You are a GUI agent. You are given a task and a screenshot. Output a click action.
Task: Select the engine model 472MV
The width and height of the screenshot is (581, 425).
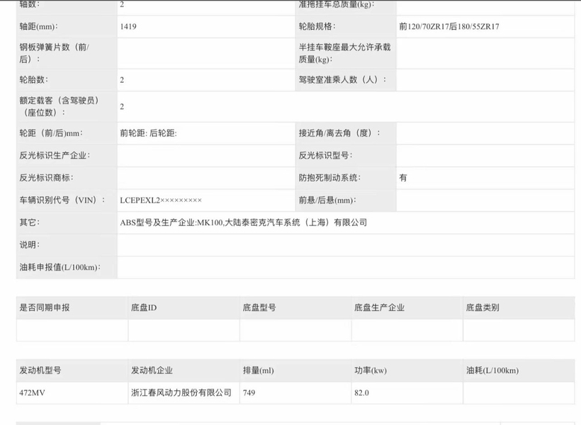(x=33, y=392)
